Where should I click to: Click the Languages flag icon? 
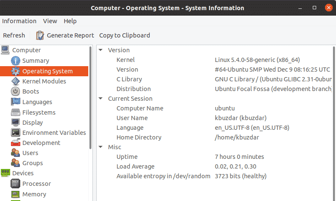click(16, 102)
